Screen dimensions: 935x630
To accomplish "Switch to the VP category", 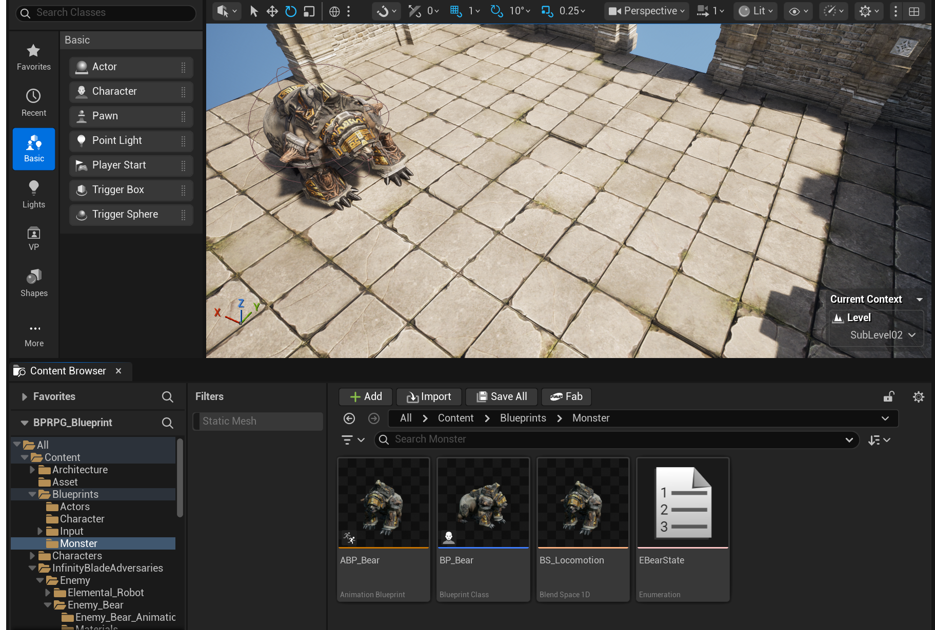I will (34, 239).
